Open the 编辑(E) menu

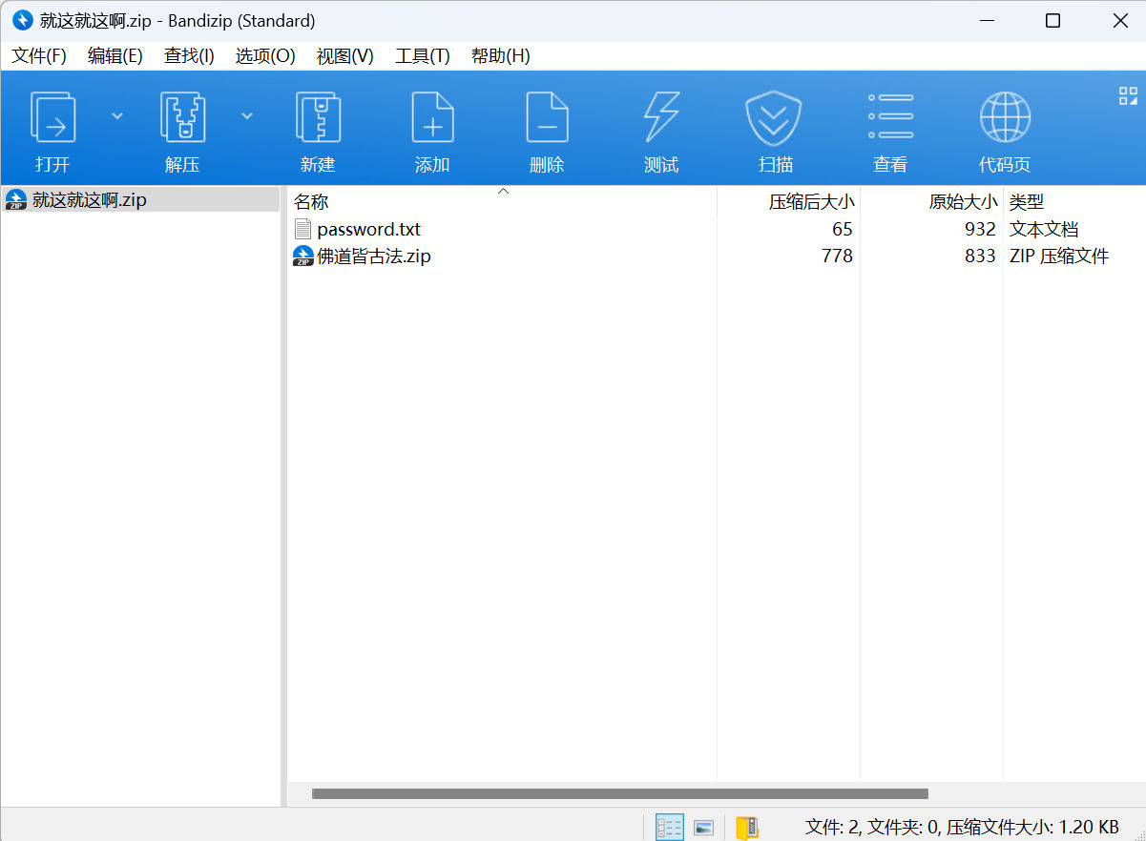coord(115,55)
